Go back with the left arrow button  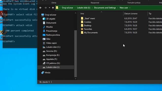pos(40,8)
